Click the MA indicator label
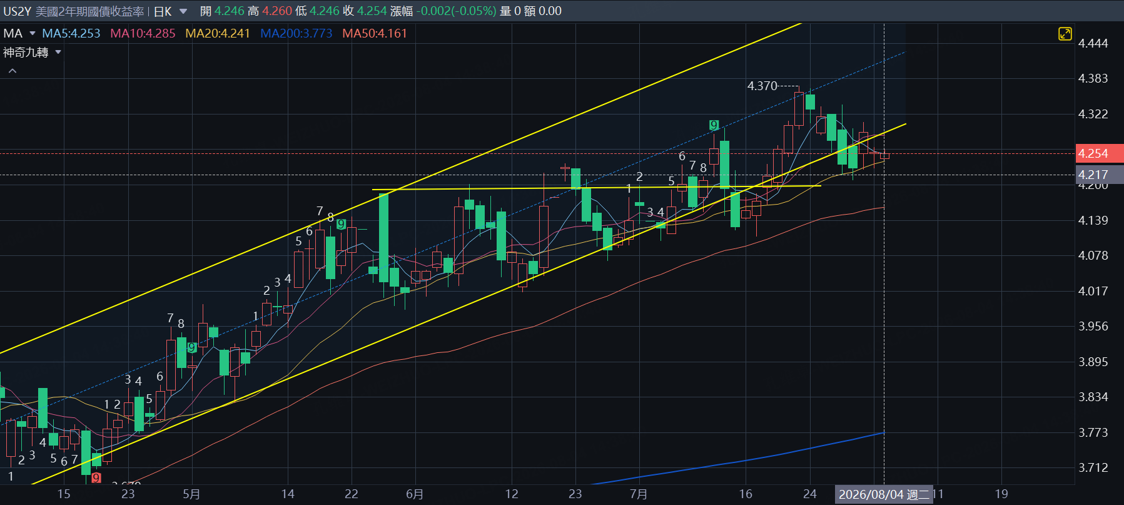1124x505 pixels. click(13, 33)
